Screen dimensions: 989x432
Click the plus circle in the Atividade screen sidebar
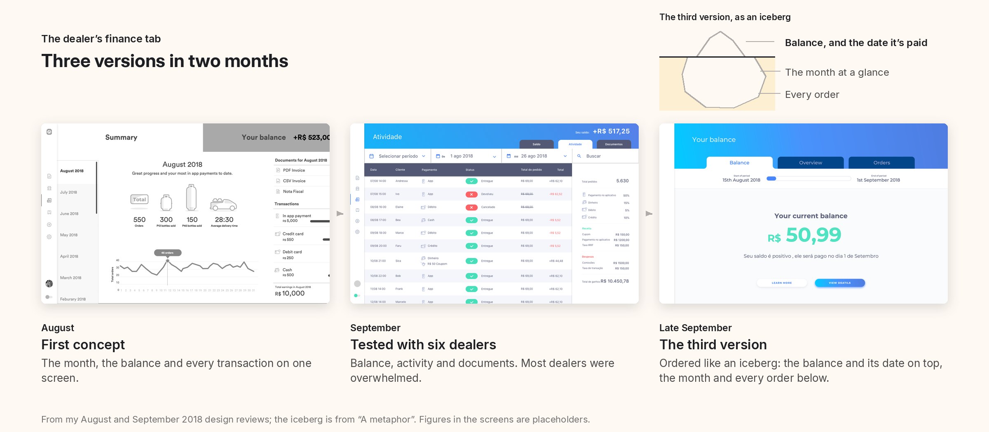pyautogui.click(x=357, y=221)
